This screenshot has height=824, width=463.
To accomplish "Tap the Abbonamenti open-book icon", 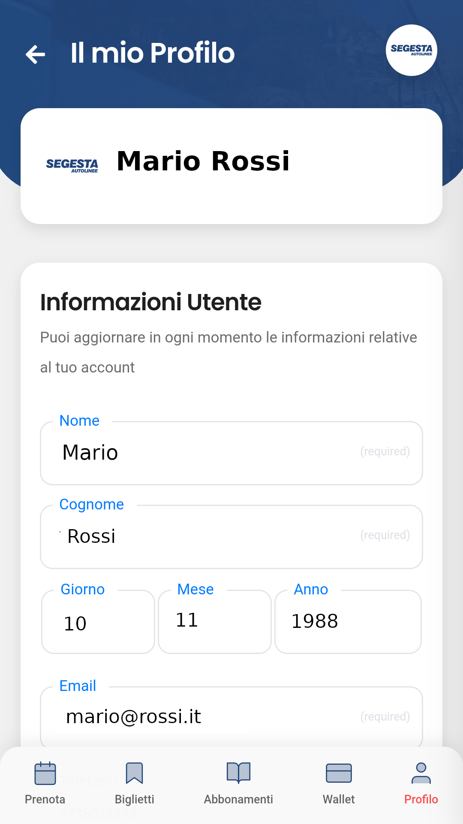I will [238, 773].
